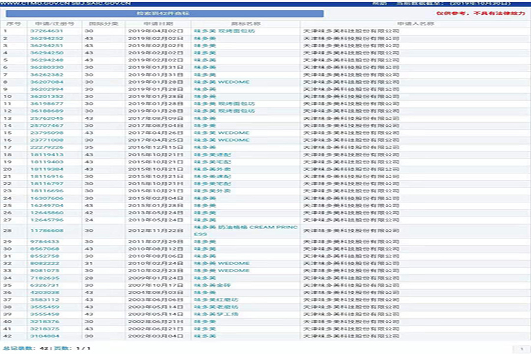The image size is (531, 354).
Task: Click page number 1 button at bottom right
Action: 521,349
